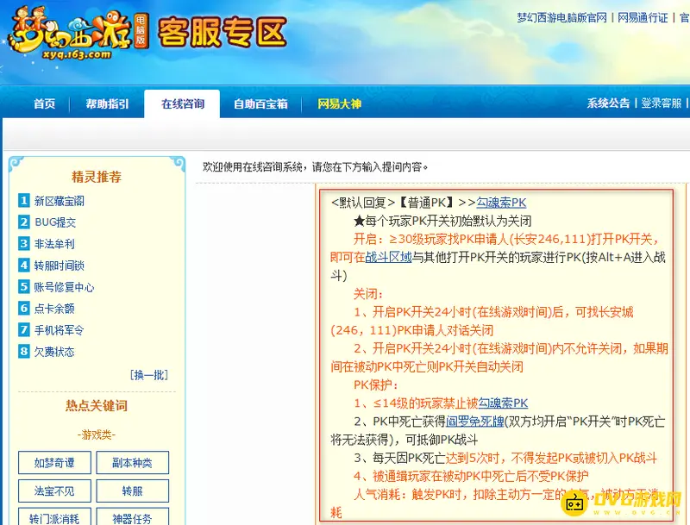Click the number 2 badge icon
Screen dimensions: 690x525
[24, 222]
